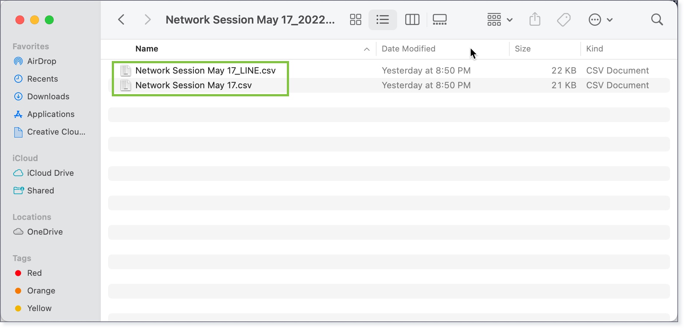The height and width of the screenshot is (328, 684).
Task: Switch to icon grid view
Action: click(356, 19)
